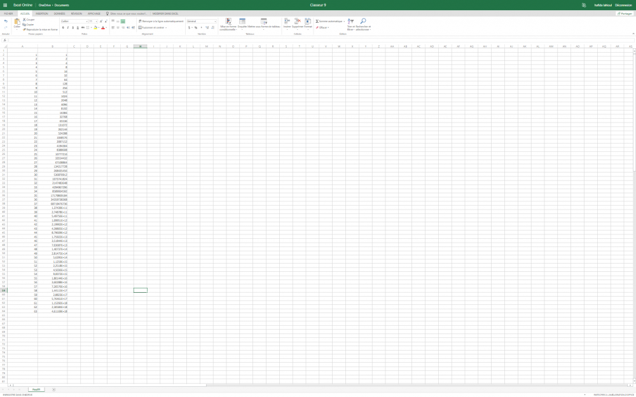Viewport: 636px width, 397px height.
Task: Click the Coller paste icon
Action: pos(17,22)
